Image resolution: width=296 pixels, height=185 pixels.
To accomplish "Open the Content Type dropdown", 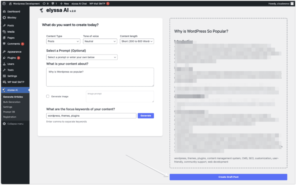I will [63, 41].
